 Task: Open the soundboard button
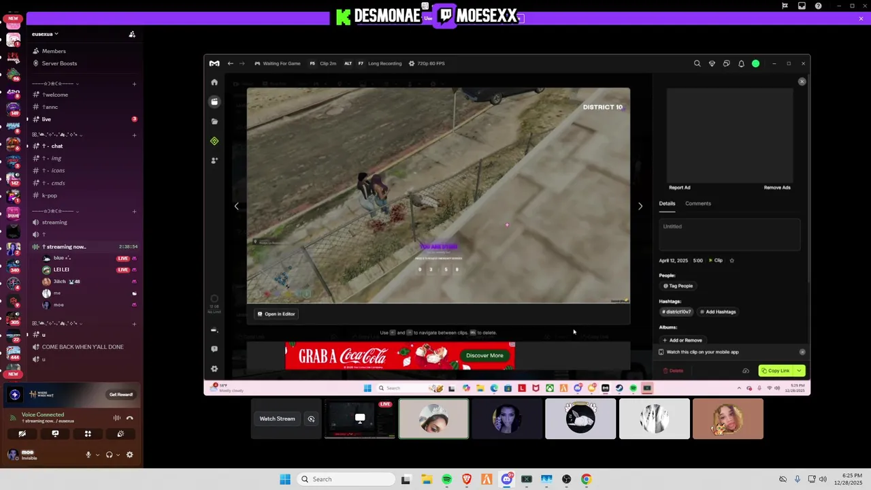120,434
